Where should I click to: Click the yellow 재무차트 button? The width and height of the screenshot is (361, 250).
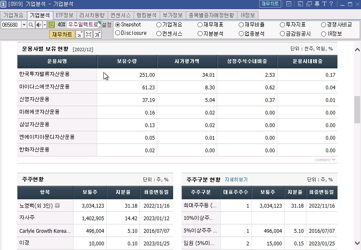[x=62, y=34]
